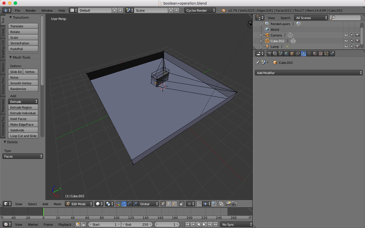Click the current frame number field

pos(167,224)
